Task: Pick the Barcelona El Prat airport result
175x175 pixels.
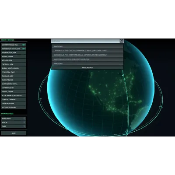Action: click(87, 55)
